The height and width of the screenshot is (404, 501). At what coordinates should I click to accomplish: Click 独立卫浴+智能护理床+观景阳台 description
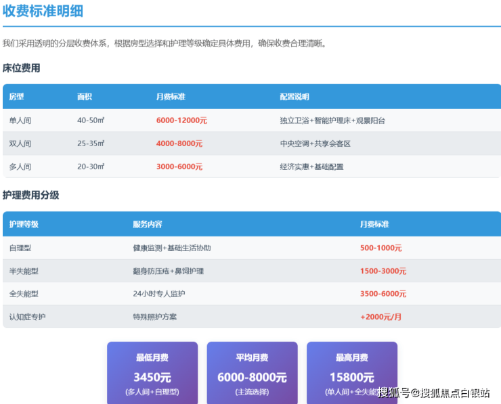coord(332,120)
